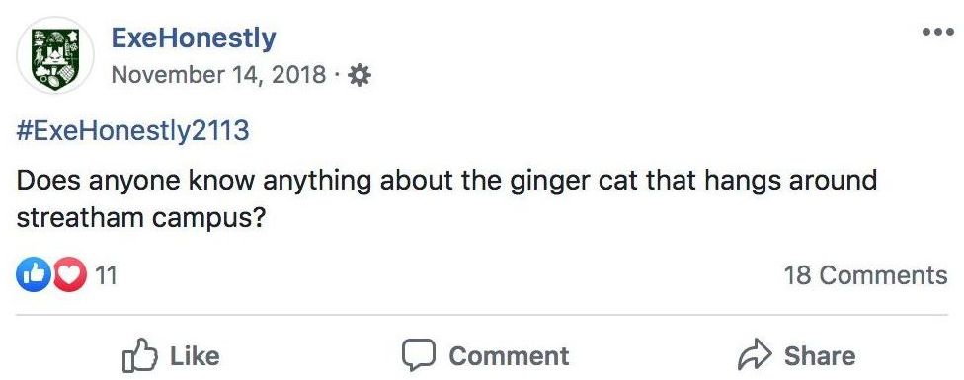Click the speech bubble Comment icon
This screenshot has width=964, height=380.
pos(419,355)
